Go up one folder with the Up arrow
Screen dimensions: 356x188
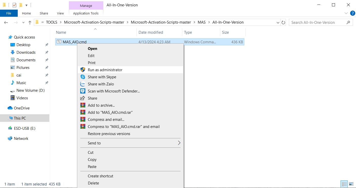click(30, 22)
